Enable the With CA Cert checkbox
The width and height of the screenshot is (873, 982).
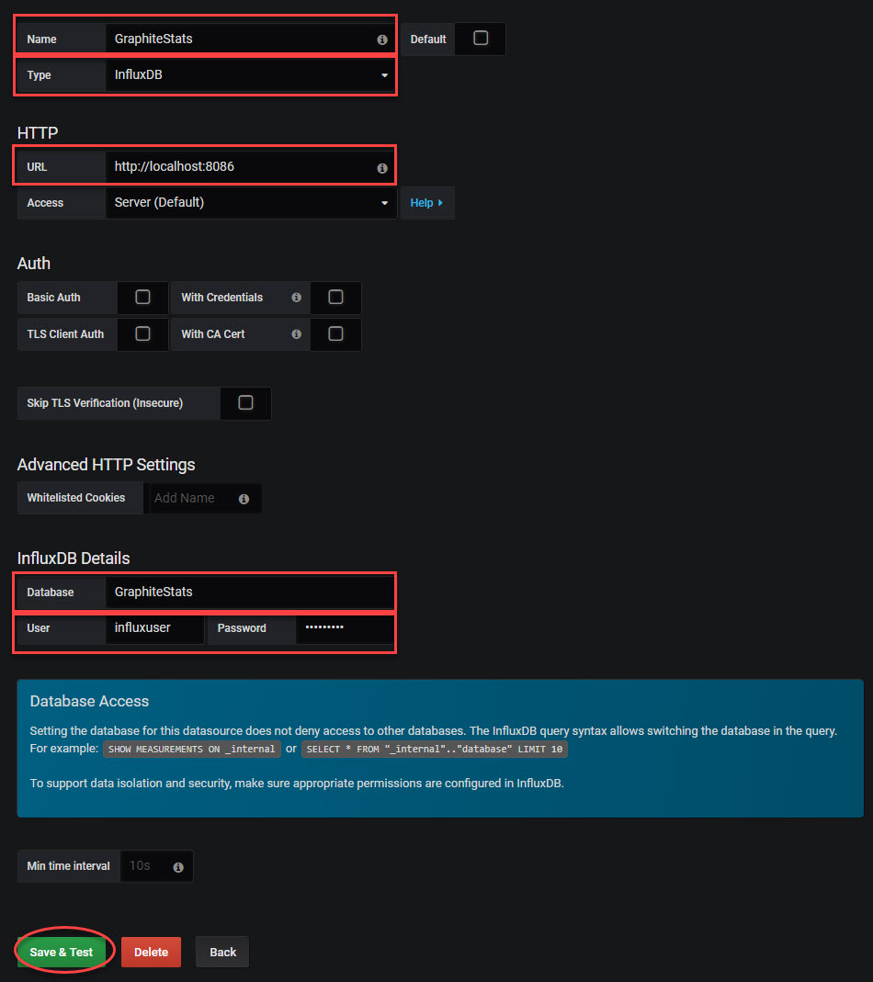coord(336,333)
